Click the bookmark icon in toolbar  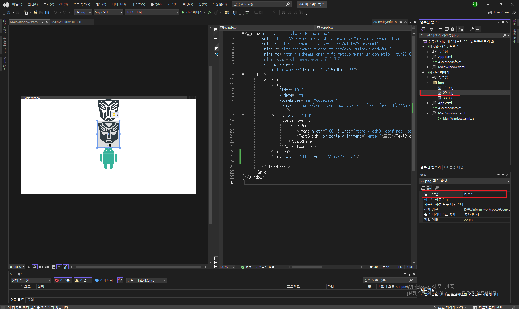[x=283, y=12]
